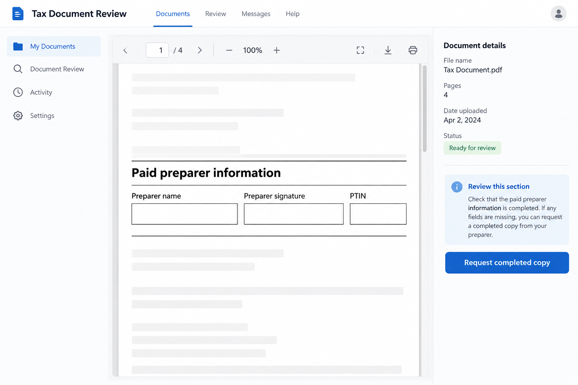Open My Documents in sidebar

(54, 46)
